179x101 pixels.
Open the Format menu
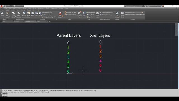pos(24,8)
